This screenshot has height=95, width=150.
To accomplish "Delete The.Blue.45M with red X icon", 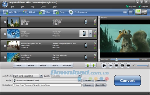I will coord(95,57).
